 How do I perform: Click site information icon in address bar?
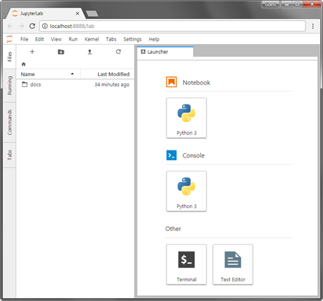point(45,26)
